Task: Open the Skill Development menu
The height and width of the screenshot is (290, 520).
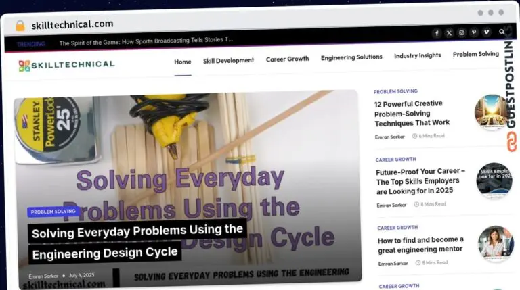Action: point(228,60)
